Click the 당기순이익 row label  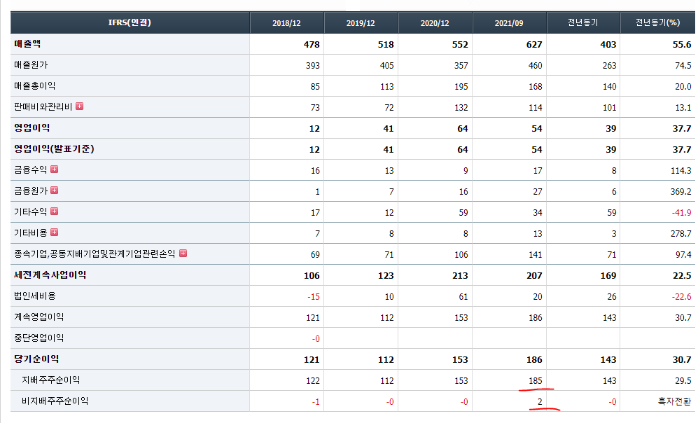click(x=36, y=359)
